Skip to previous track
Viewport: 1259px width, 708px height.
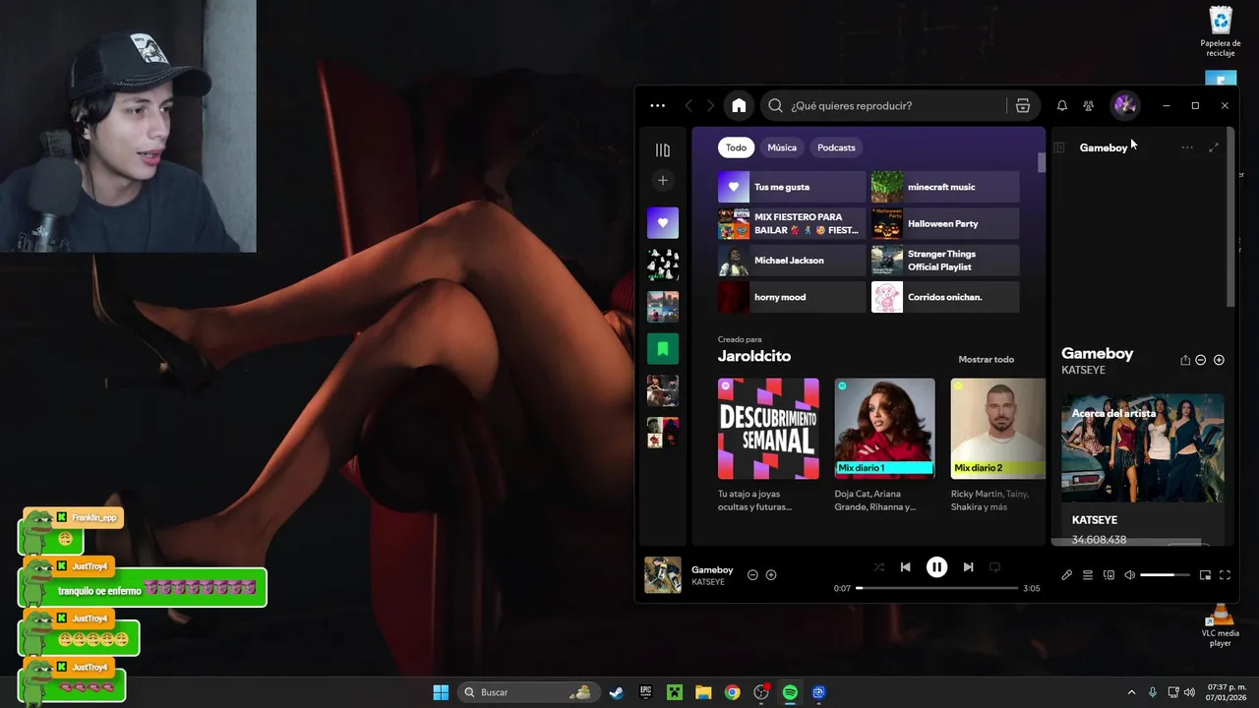pyautogui.click(x=906, y=567)
